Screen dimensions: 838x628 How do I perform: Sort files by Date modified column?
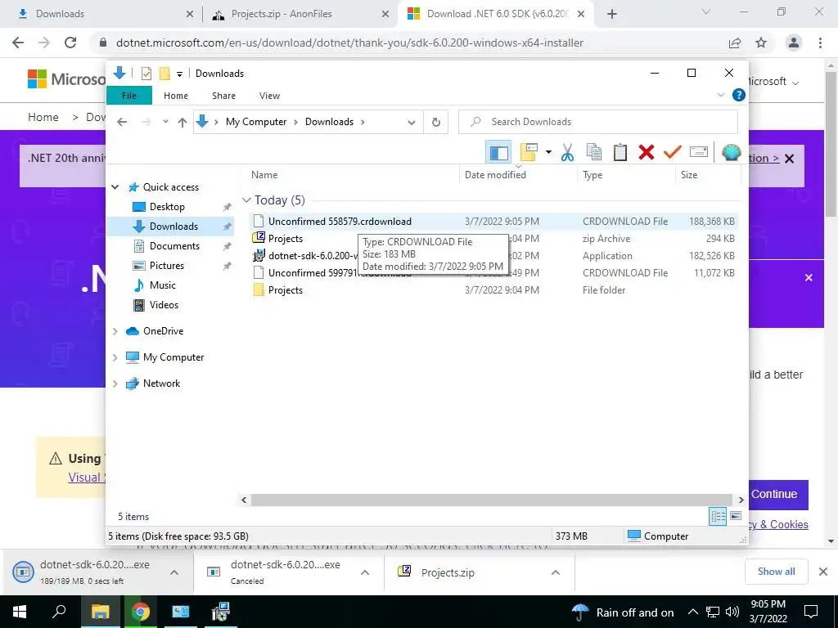(495, 175)
